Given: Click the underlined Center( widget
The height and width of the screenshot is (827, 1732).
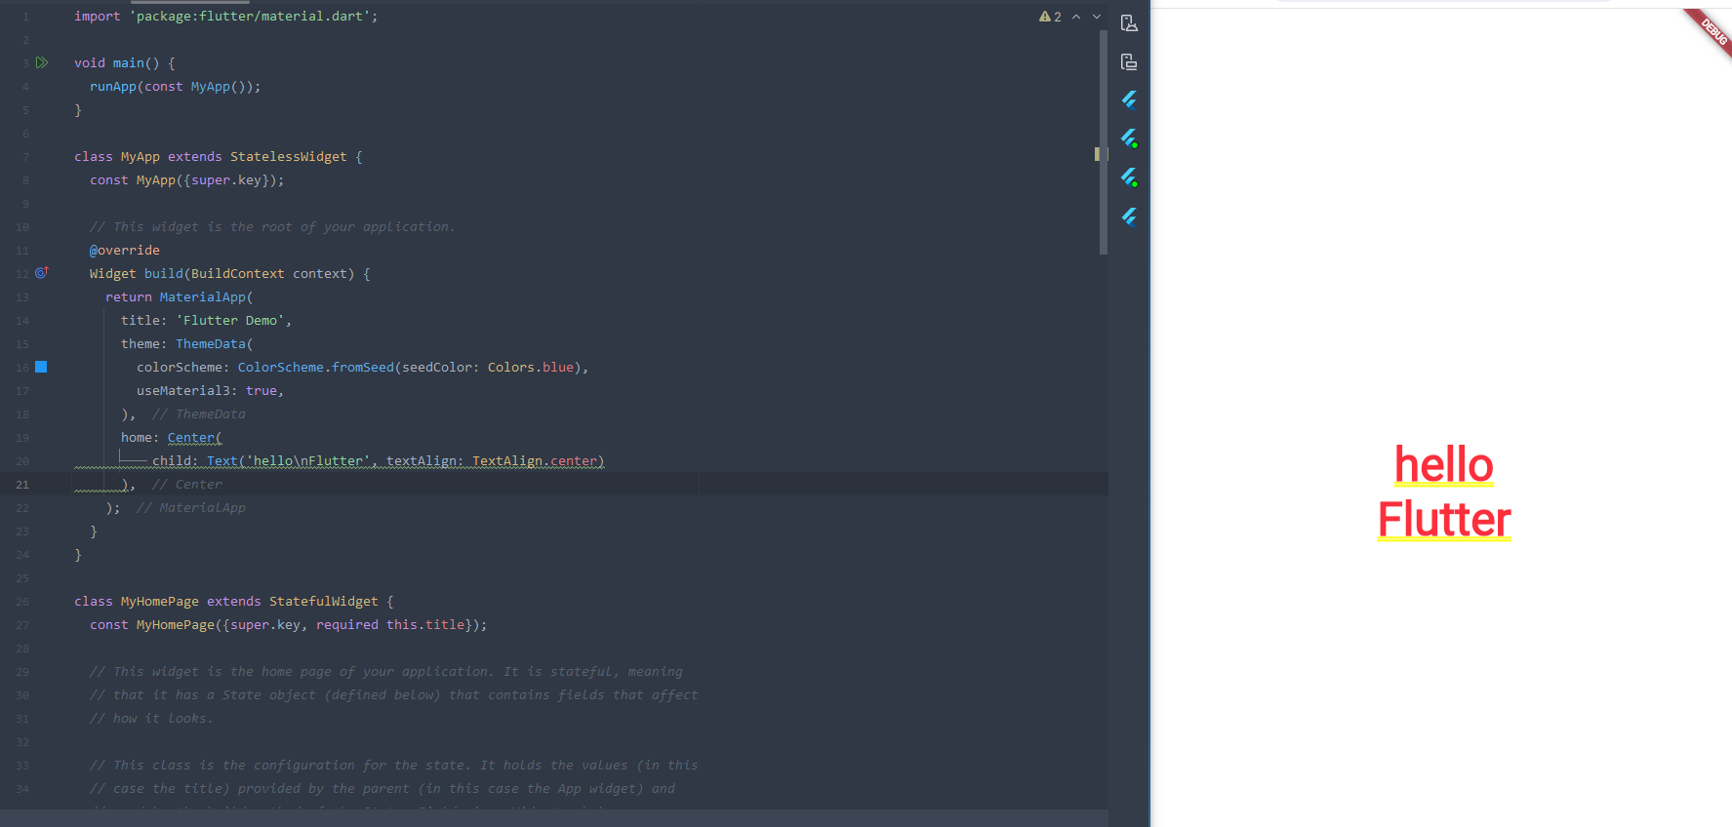Looking at the screenshot, I should click(x=194, y=438).
